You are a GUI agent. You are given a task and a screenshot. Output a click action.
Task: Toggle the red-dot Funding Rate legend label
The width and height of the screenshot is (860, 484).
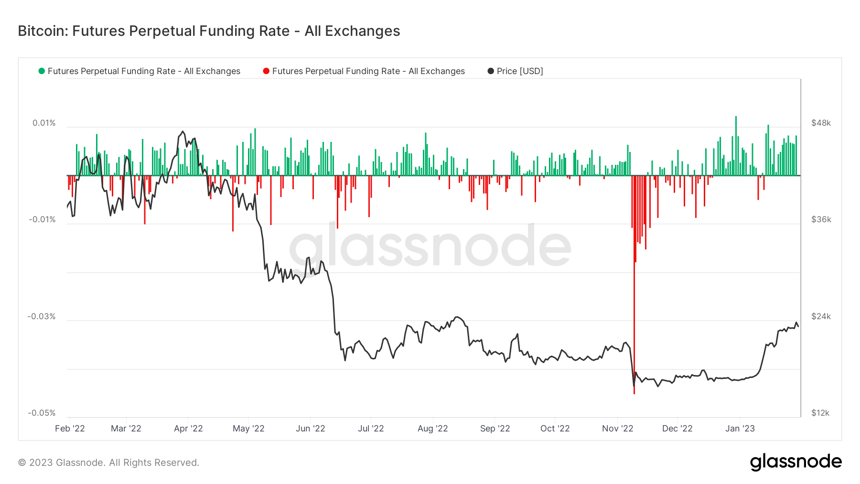368,71
